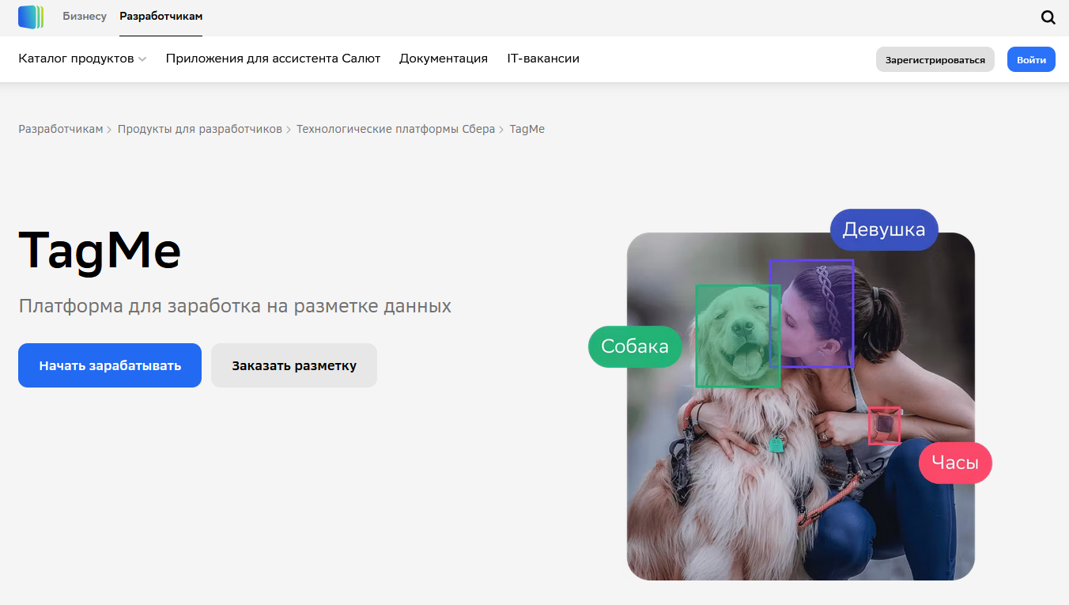Click Разработчикам breadcrumb link
The image size is (1069, 605).
[x=61, y=129]
